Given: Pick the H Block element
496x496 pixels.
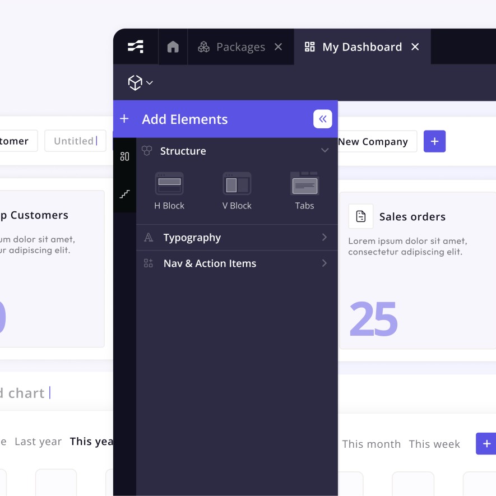Looking at the screenshot, I should (169, 191).
